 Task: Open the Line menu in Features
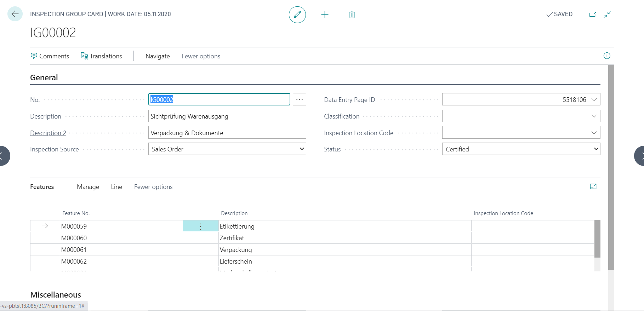[x=116, y=187]
